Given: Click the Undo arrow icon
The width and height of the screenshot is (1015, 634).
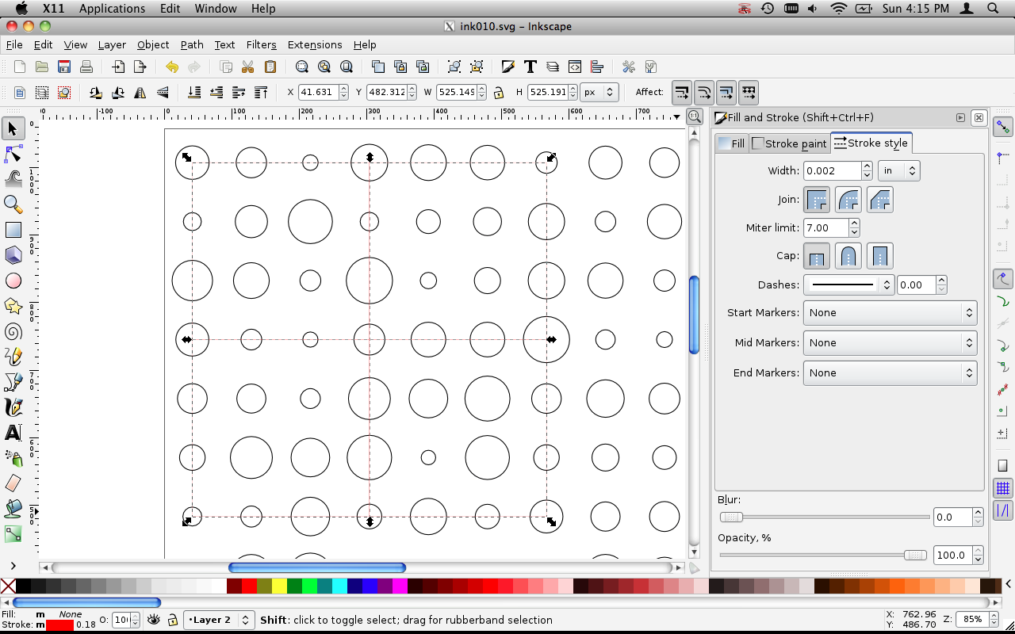Looking at the screenshot, I should pyautogui.click(x=172, y=67).
